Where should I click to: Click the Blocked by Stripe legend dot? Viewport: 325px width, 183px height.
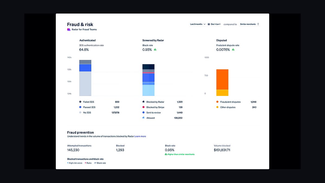144,107
